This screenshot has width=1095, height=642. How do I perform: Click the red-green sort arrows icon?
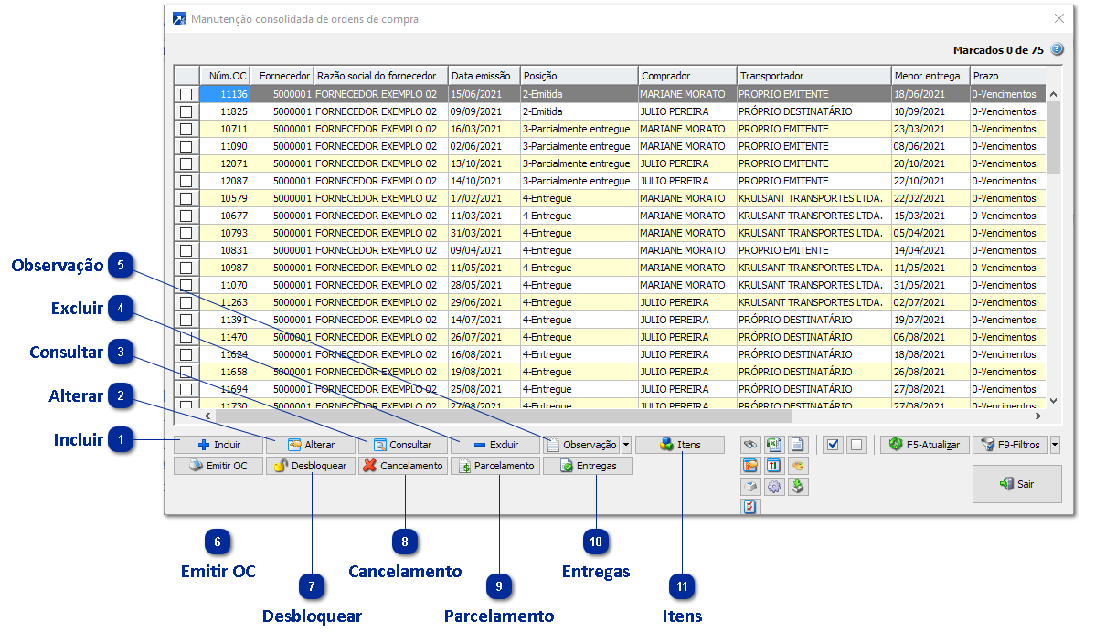click(774, 466)
